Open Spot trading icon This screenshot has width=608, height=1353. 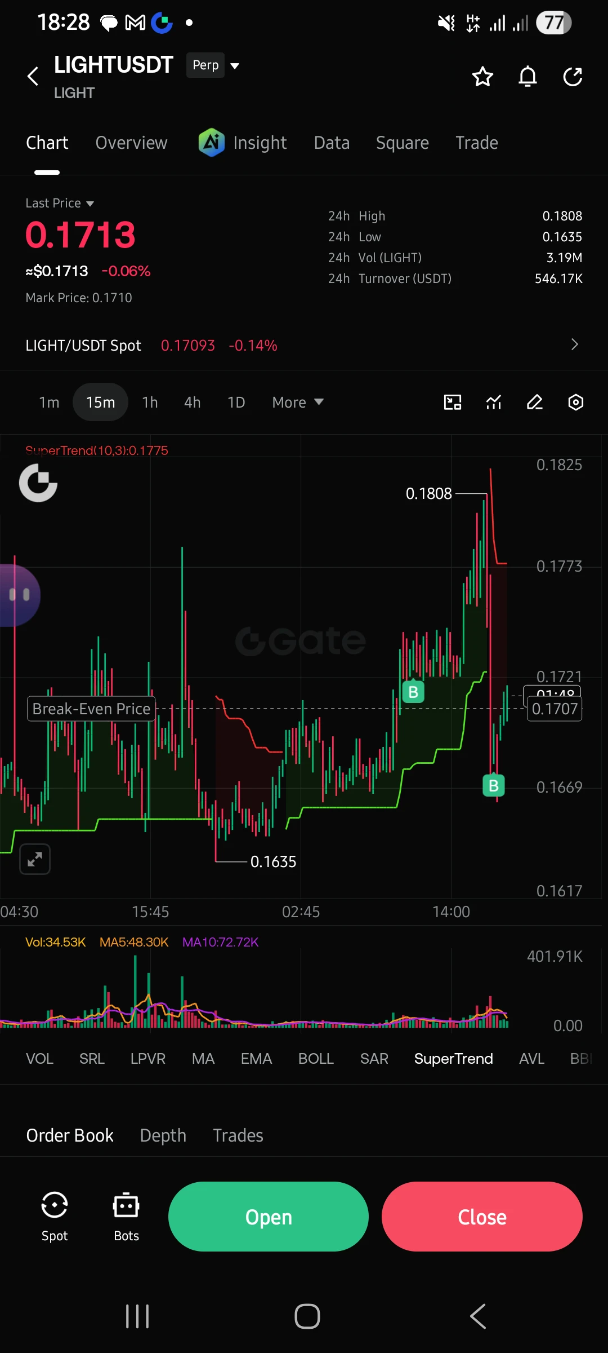[55, 1217]
